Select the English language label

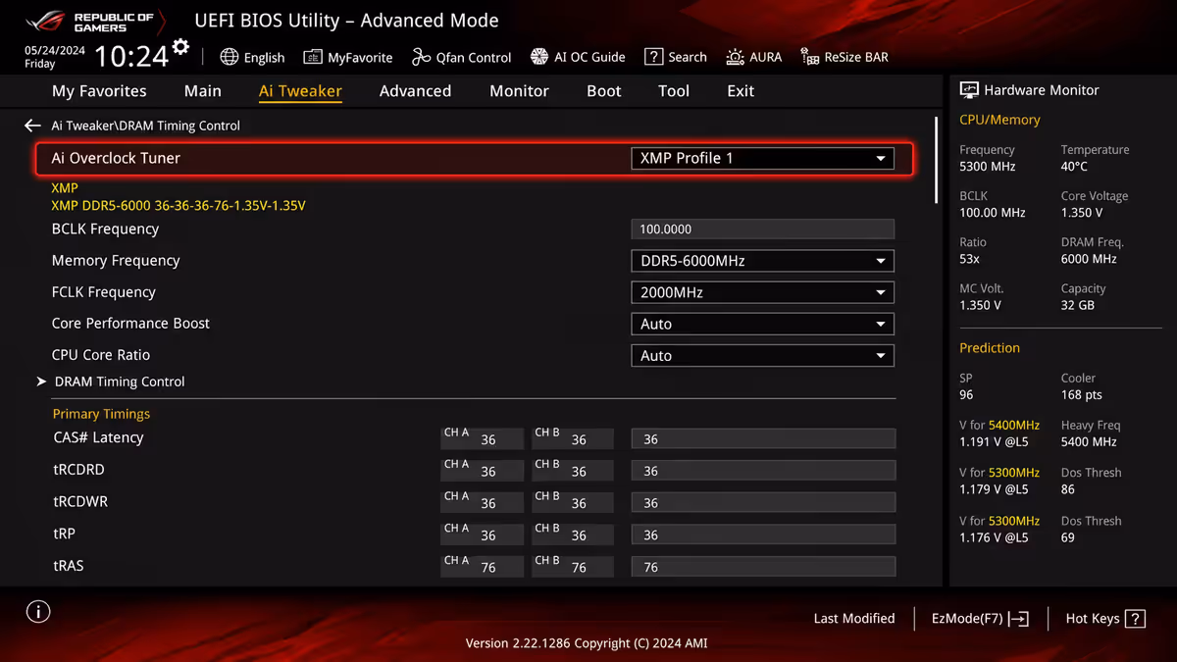tap(264, 57)
